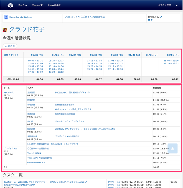Click the stop timer square icon
This screenshot has width=183, height=188.
click(x=149, y=20)
